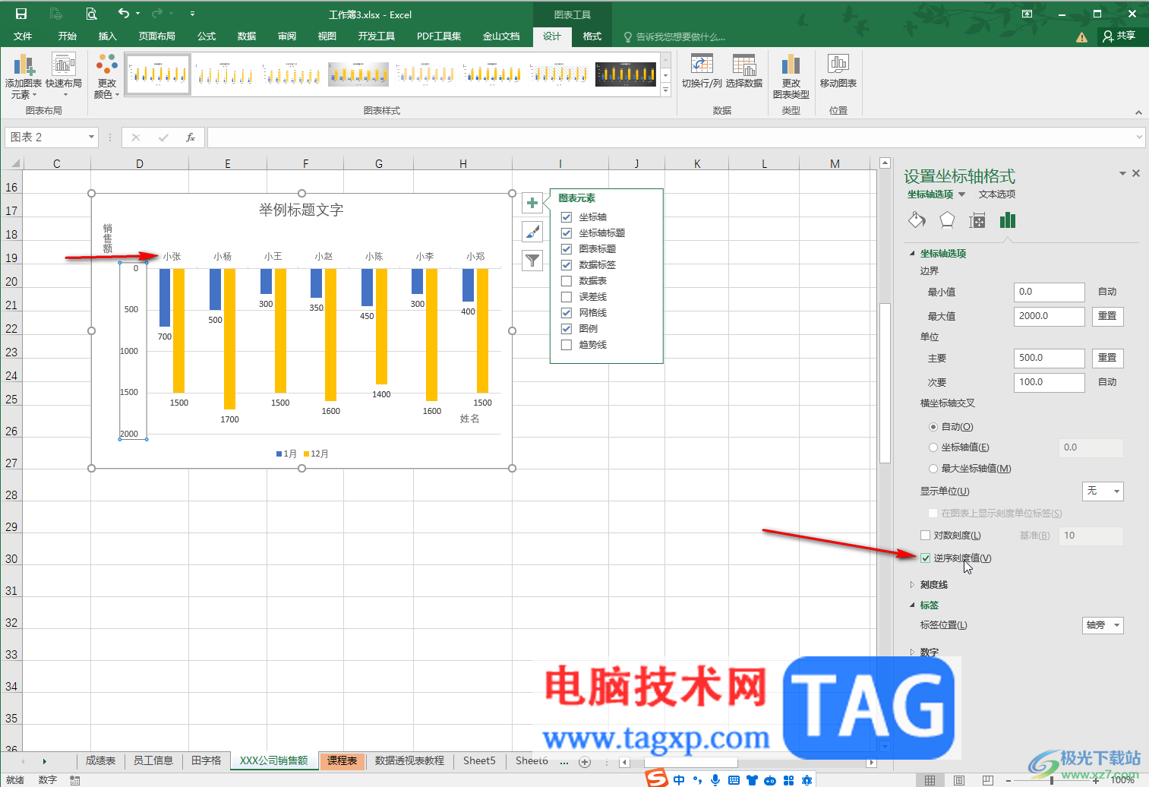Viewport: 1149px width, 787px height.
Task: Open the Quick Layout gallery
Action: [x=64, y=74]
